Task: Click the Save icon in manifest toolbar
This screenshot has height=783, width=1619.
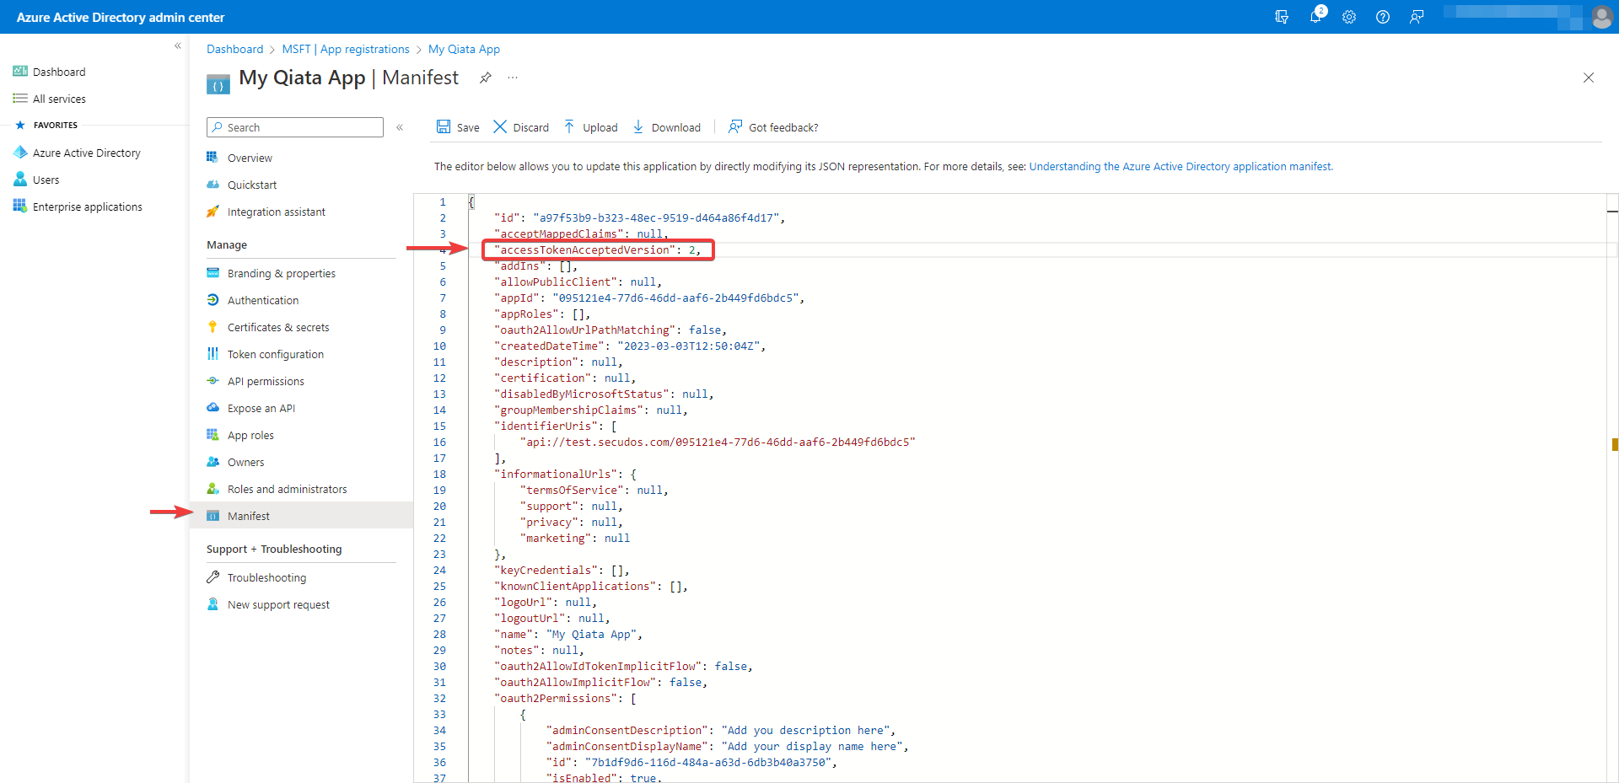Action: click(444, 127)
